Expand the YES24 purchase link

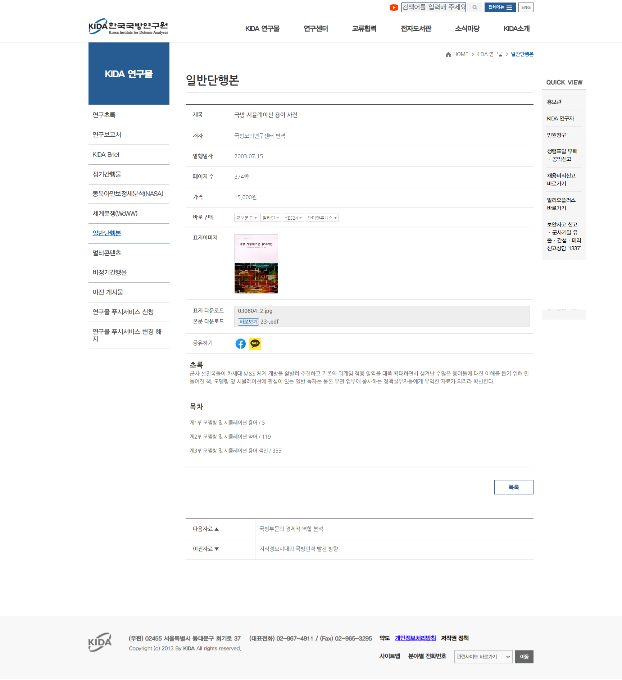(x=293, y=218)
